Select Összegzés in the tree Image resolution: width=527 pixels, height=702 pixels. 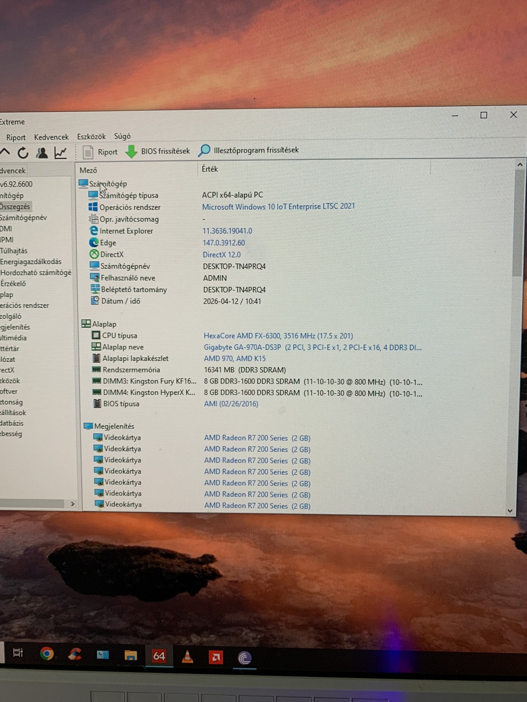(x=15, y=207)
